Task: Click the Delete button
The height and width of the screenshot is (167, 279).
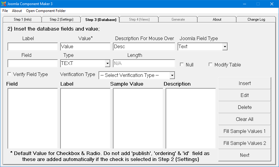Action: (x=245, y=107)
